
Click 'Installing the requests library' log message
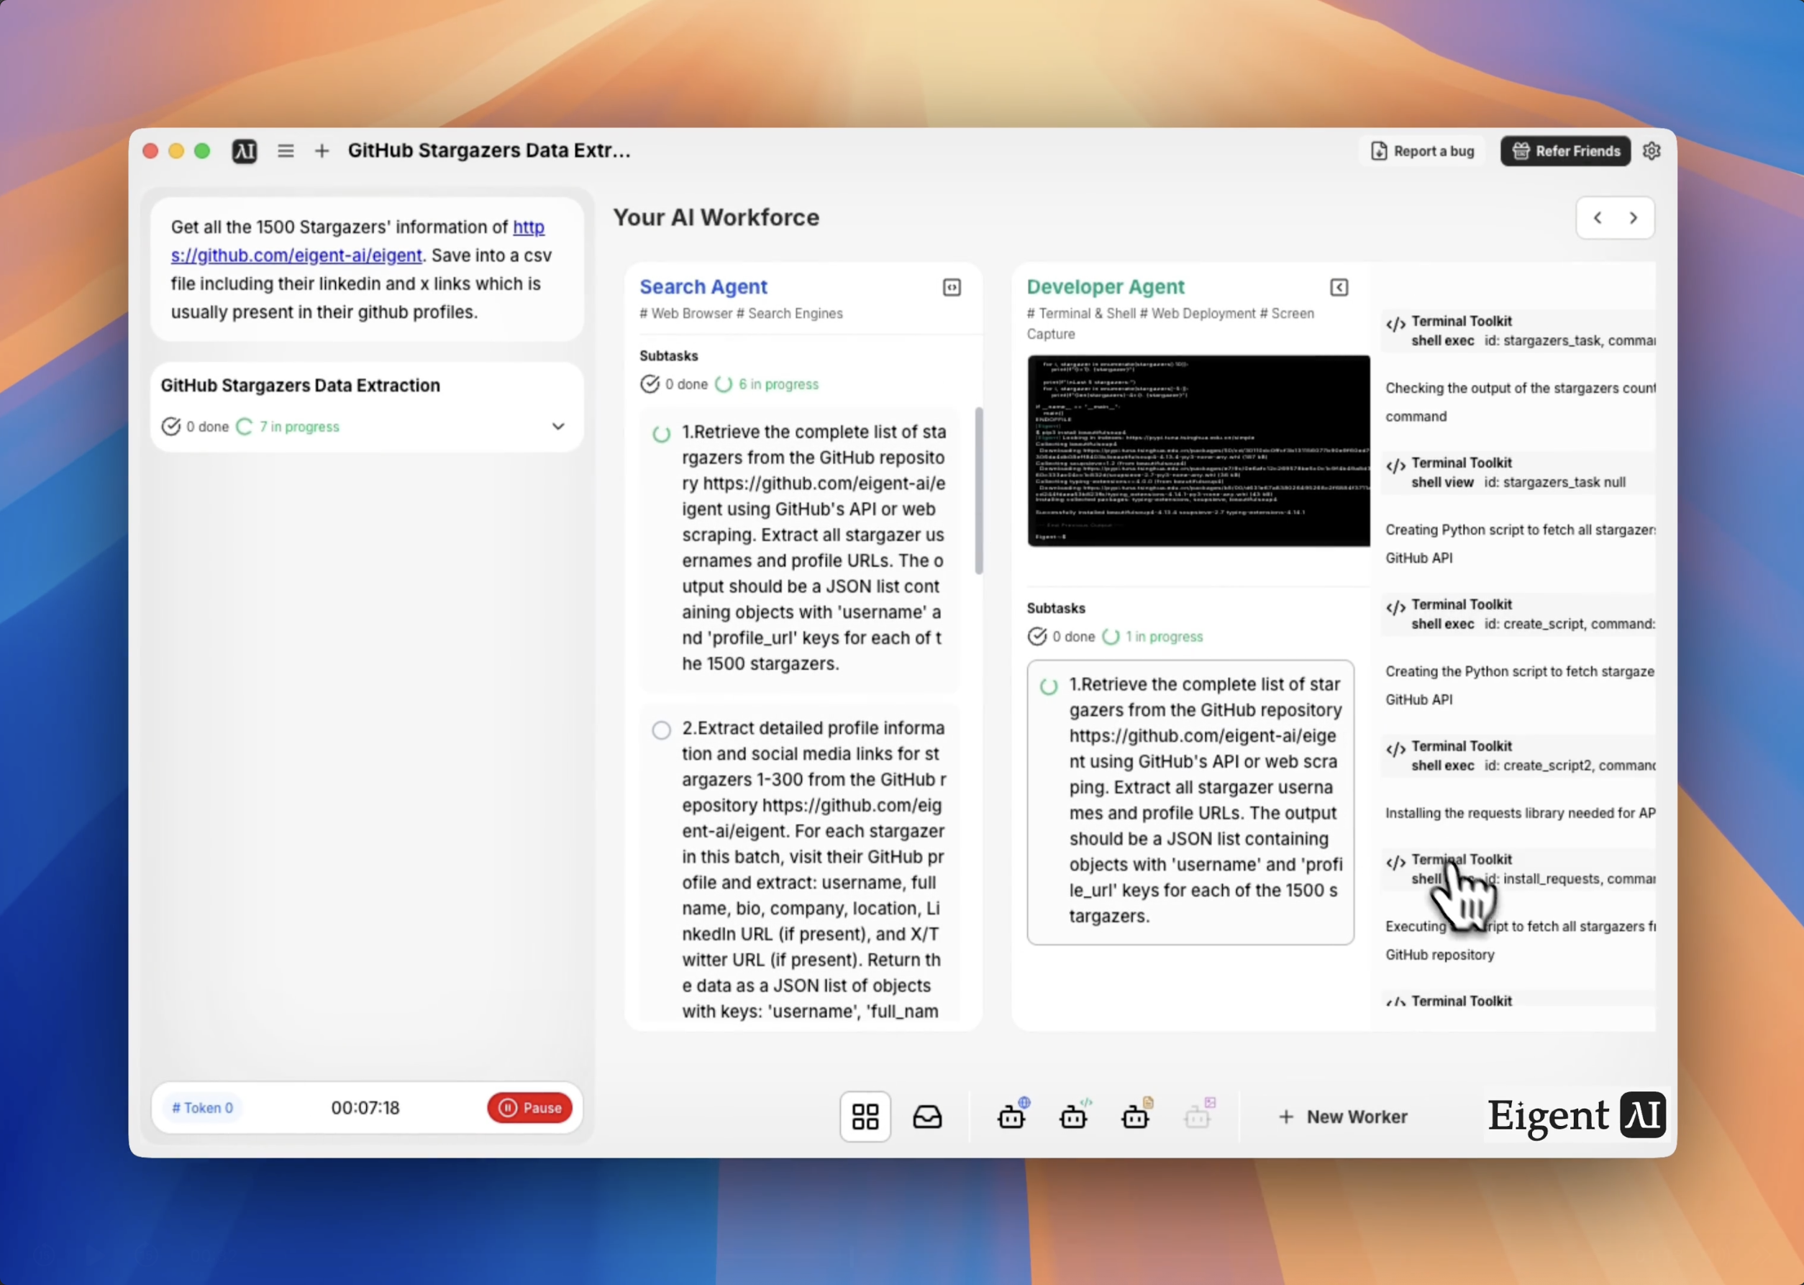pos(1520,812)
